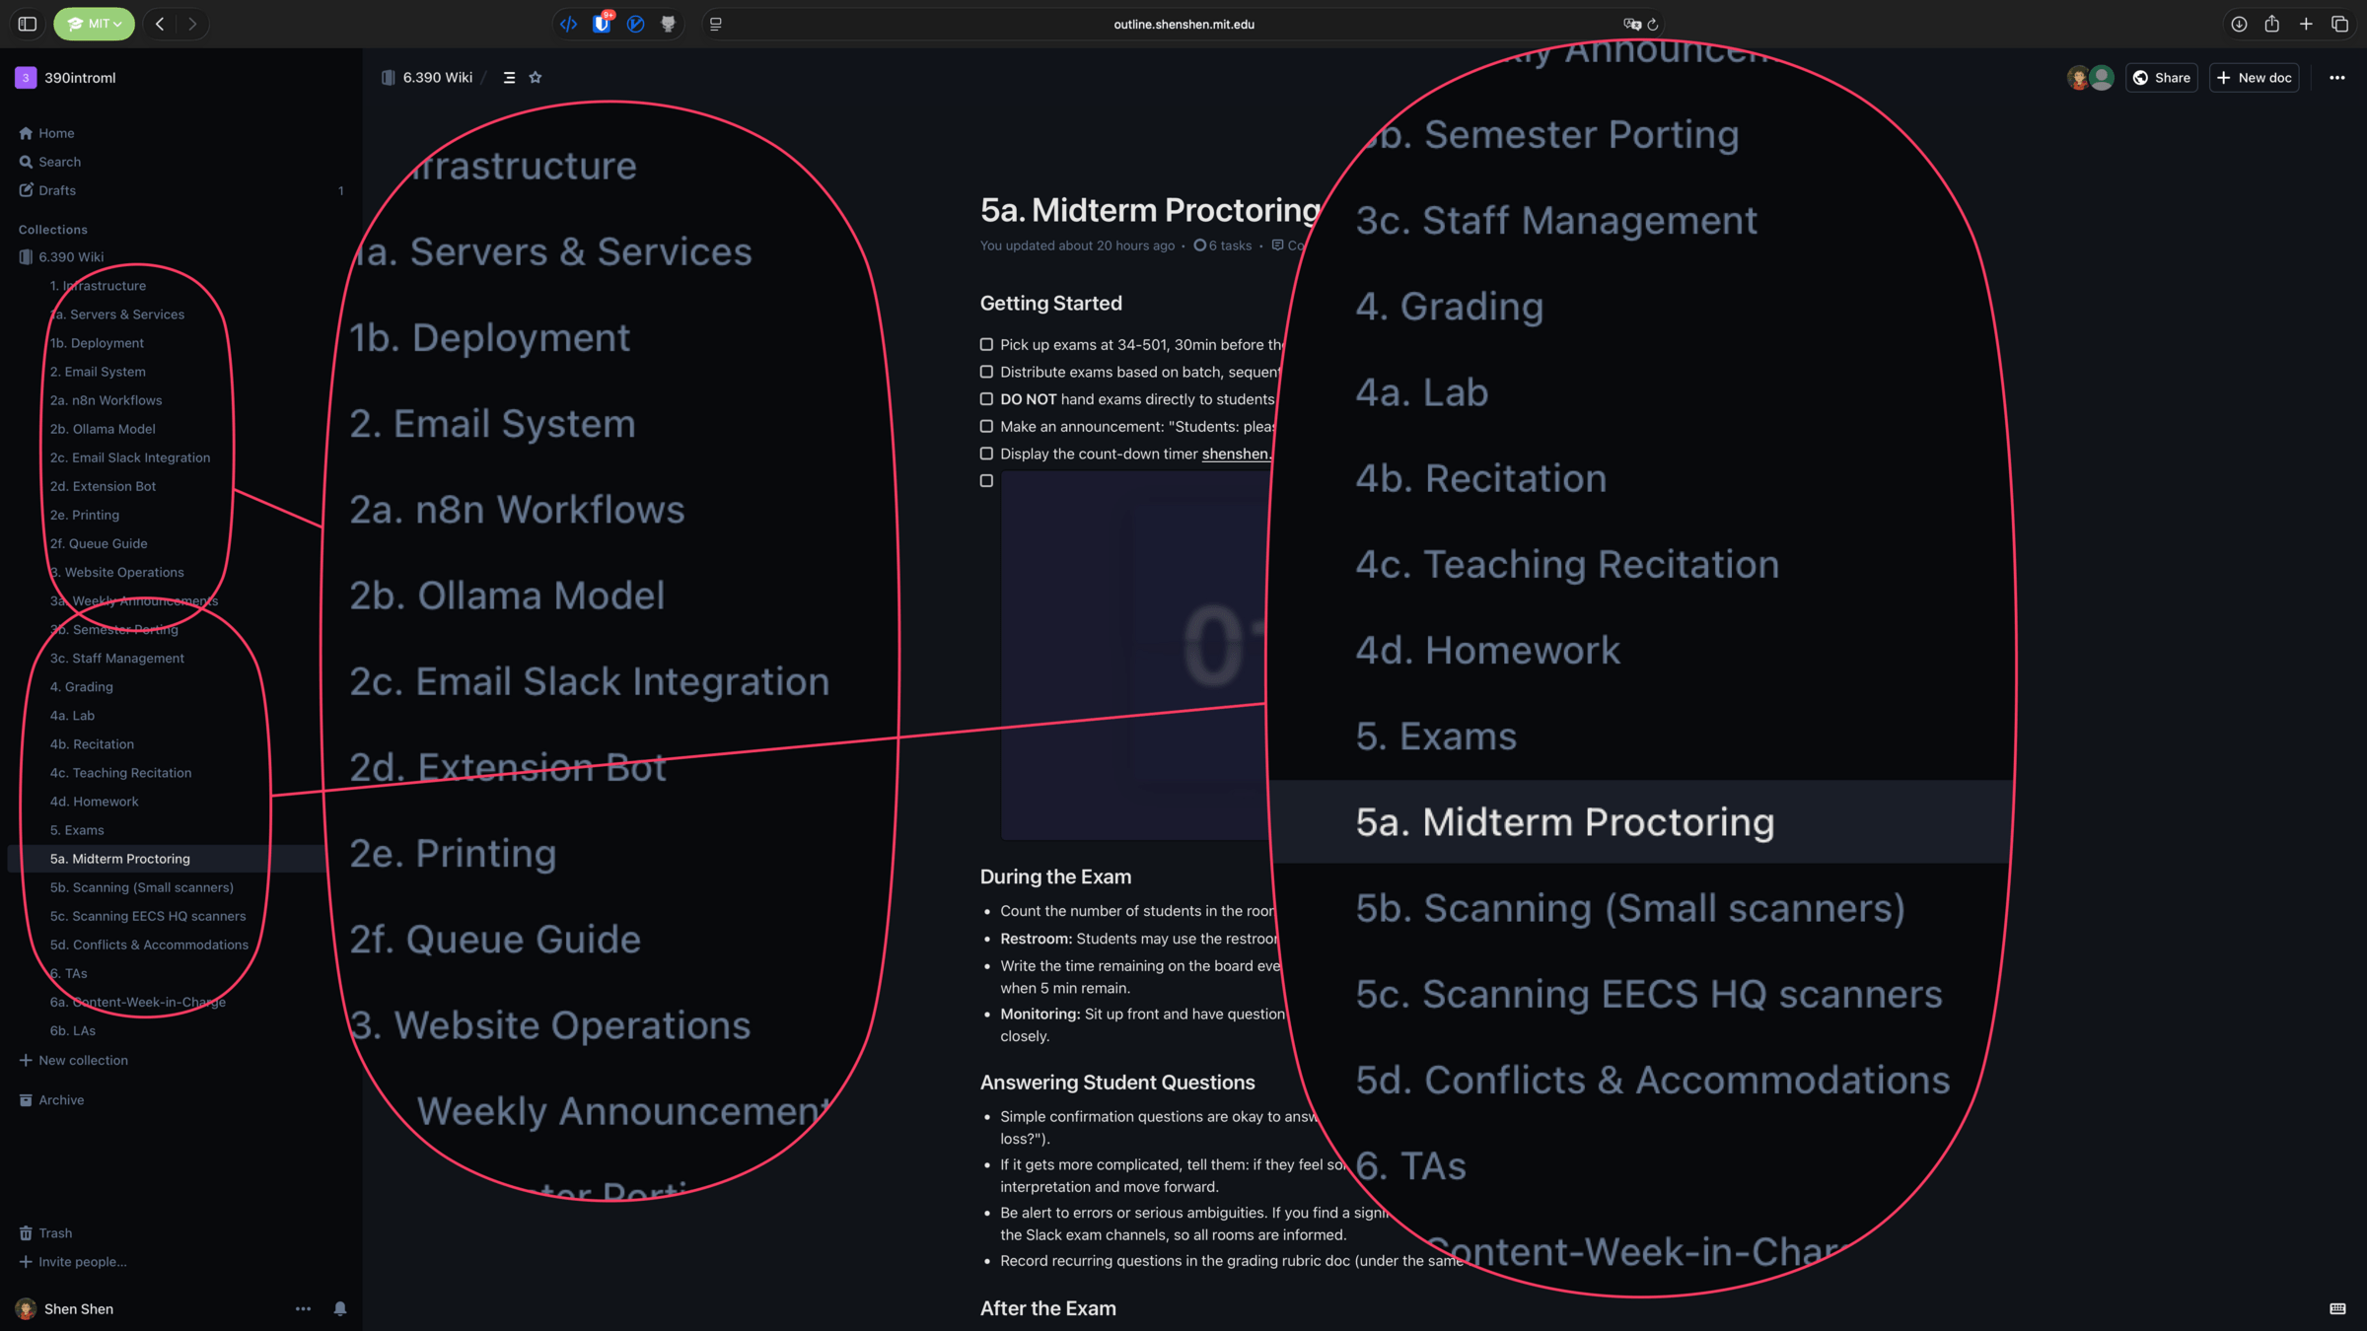
Task: Open table of contents icon in breadcrumb
Action: coord(509,78)
